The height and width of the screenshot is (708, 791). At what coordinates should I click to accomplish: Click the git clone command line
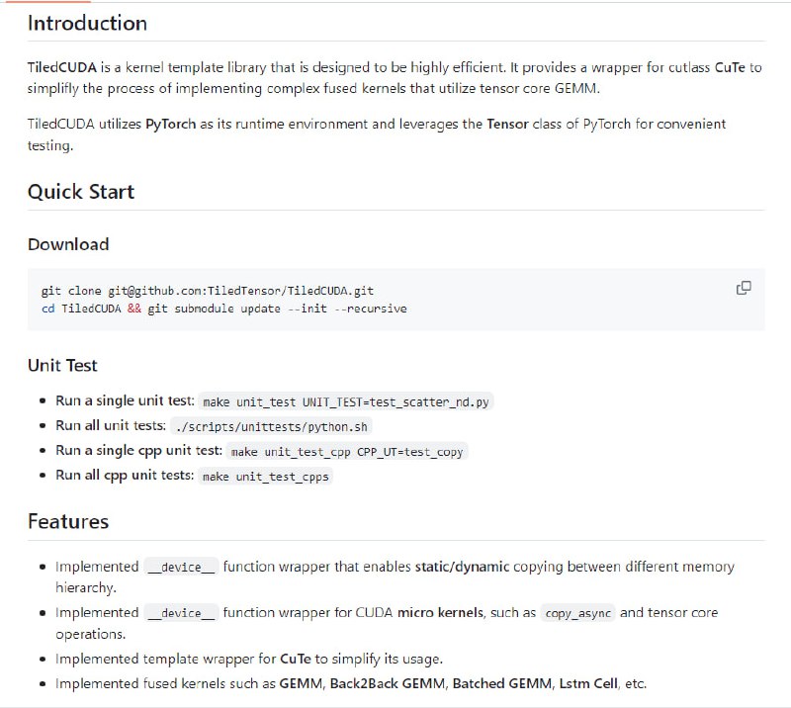coord(208,291)
